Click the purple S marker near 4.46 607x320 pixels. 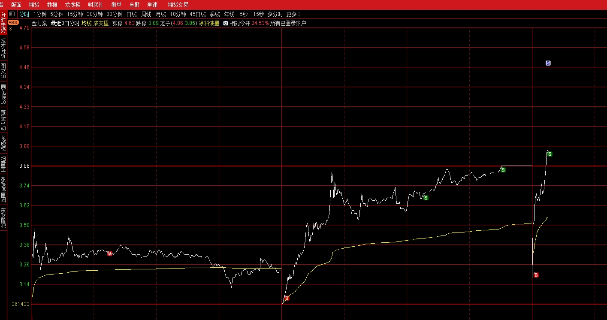click(x=548, y=63)
